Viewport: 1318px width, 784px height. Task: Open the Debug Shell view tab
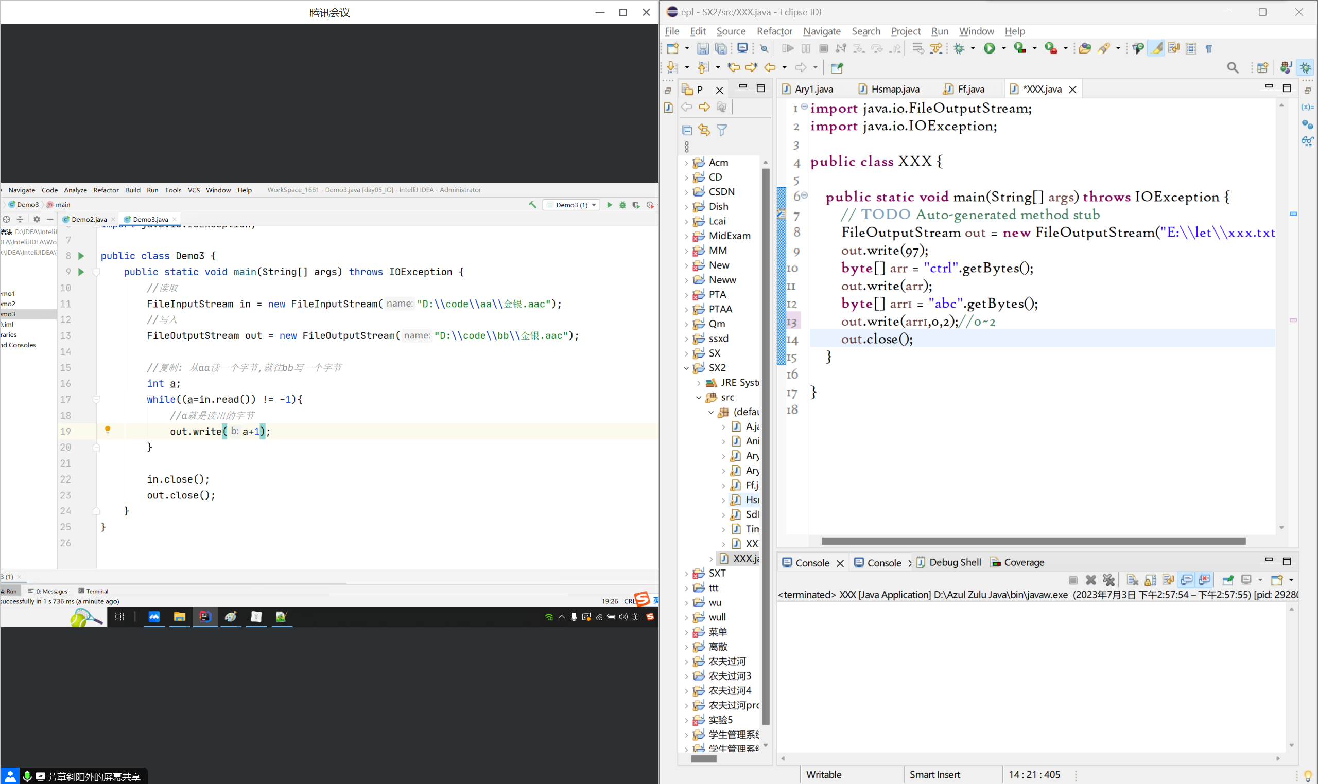[x=955, y=563]
